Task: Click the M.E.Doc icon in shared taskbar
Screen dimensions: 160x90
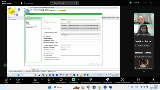Action: [x=81, y=75]
